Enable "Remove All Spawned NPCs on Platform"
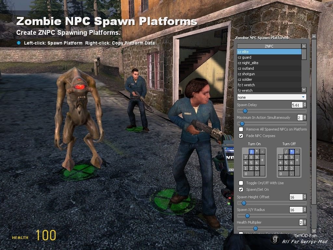Screen dimensions: 333x250 point(241,129)
